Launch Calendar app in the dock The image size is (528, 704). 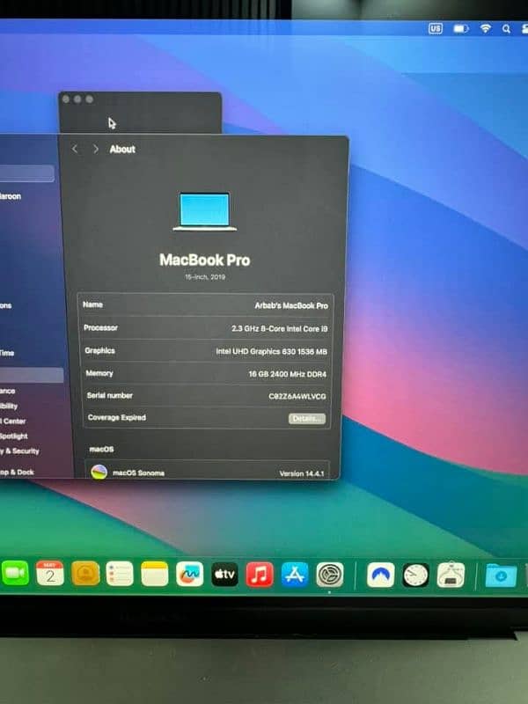50,574
